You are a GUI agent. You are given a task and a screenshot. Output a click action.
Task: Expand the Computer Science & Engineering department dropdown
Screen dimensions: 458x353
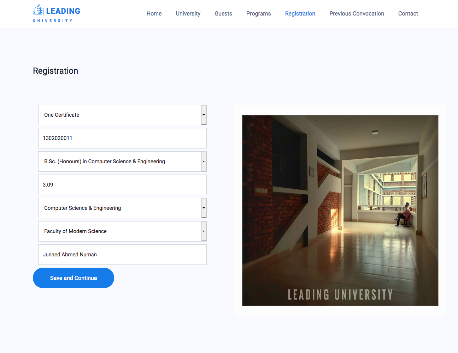pos(119,208)
